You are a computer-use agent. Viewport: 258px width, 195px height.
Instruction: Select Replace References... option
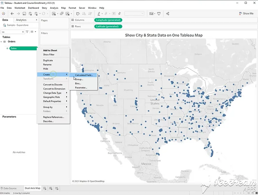53,117
